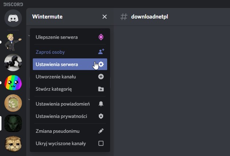Viewport: 230px width, 156px height.
Task: Collapse the lower channel category chevron
Action: pos(29,99)
